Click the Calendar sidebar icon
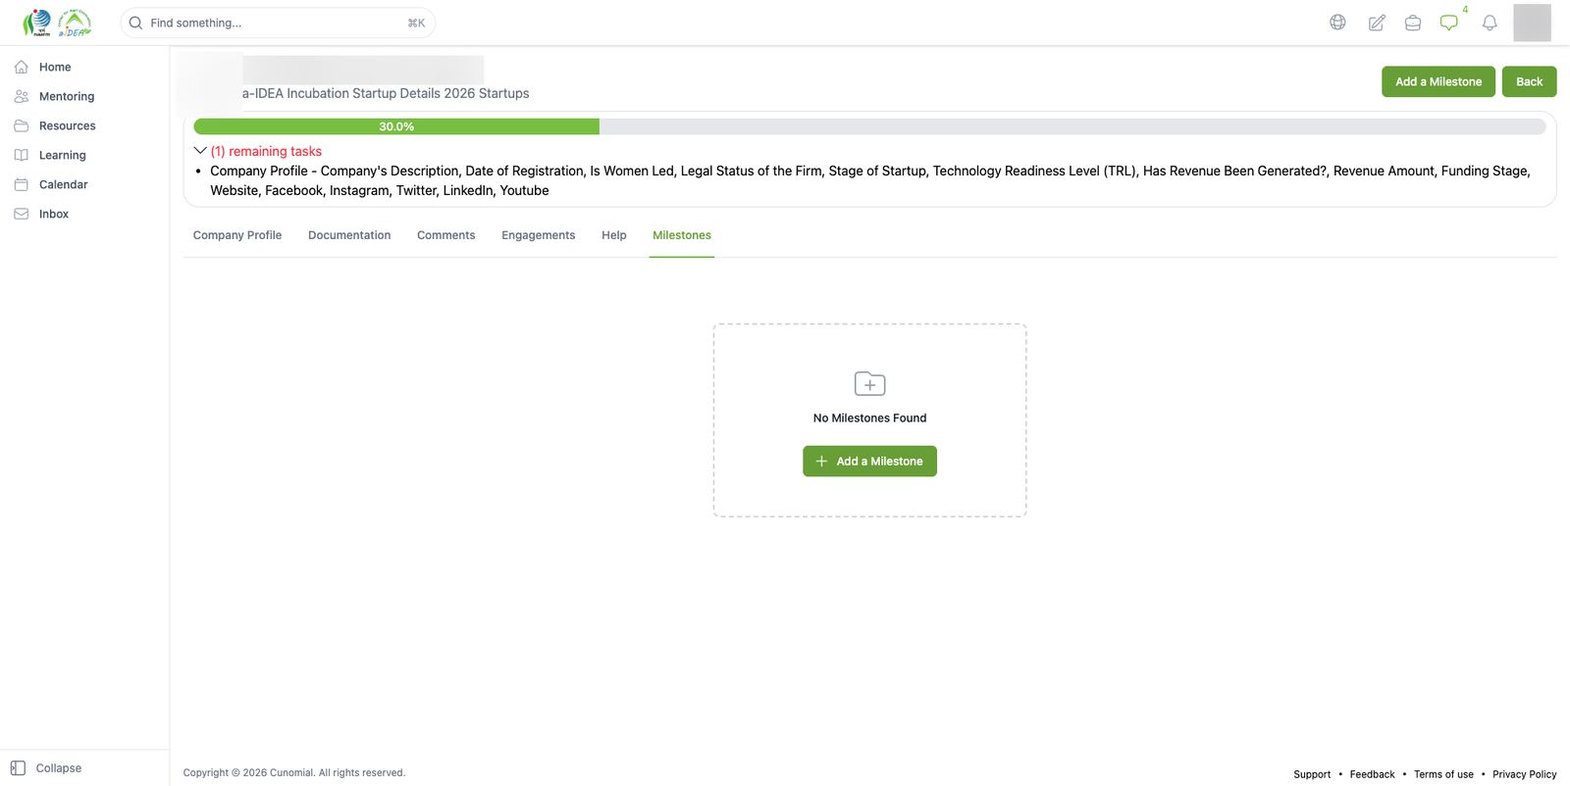 click(x=22, y=184)
